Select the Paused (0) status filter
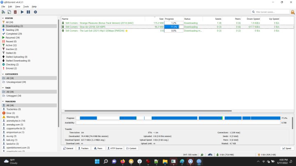Screen dimensions: 296x166 click(29, 41)
